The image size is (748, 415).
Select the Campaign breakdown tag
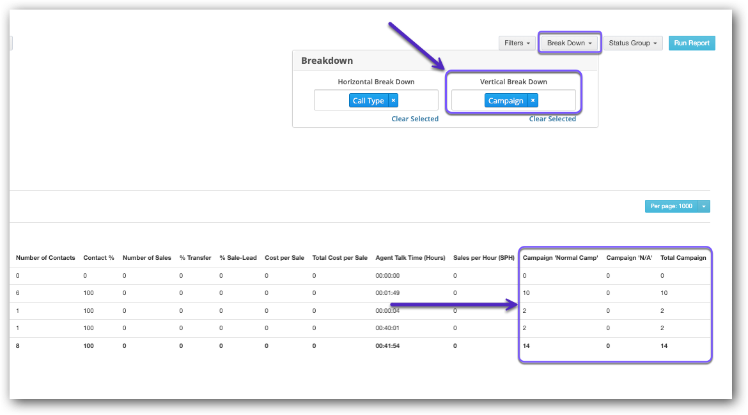coord(506,100)
